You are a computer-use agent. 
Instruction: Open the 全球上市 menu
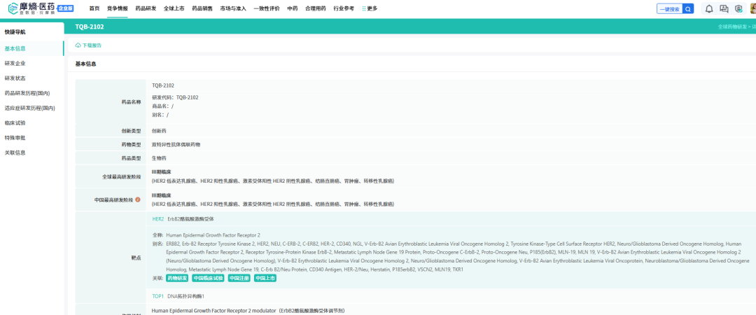[x=174, y=8]
